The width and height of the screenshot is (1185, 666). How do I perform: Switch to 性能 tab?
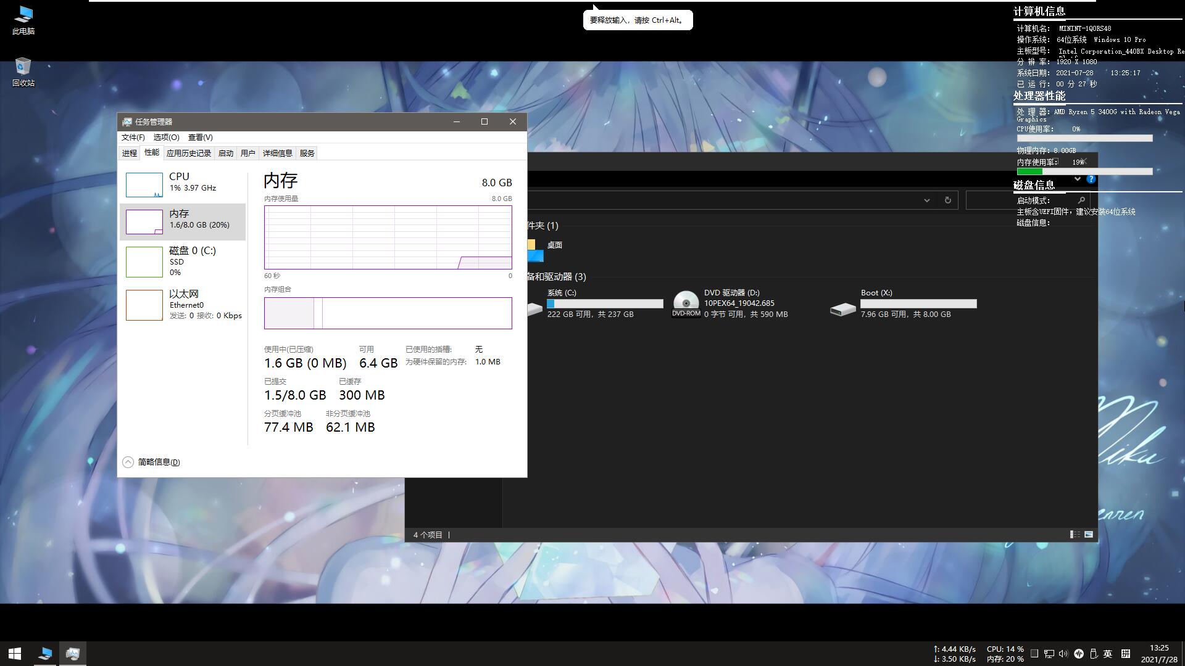pos(152,152)
